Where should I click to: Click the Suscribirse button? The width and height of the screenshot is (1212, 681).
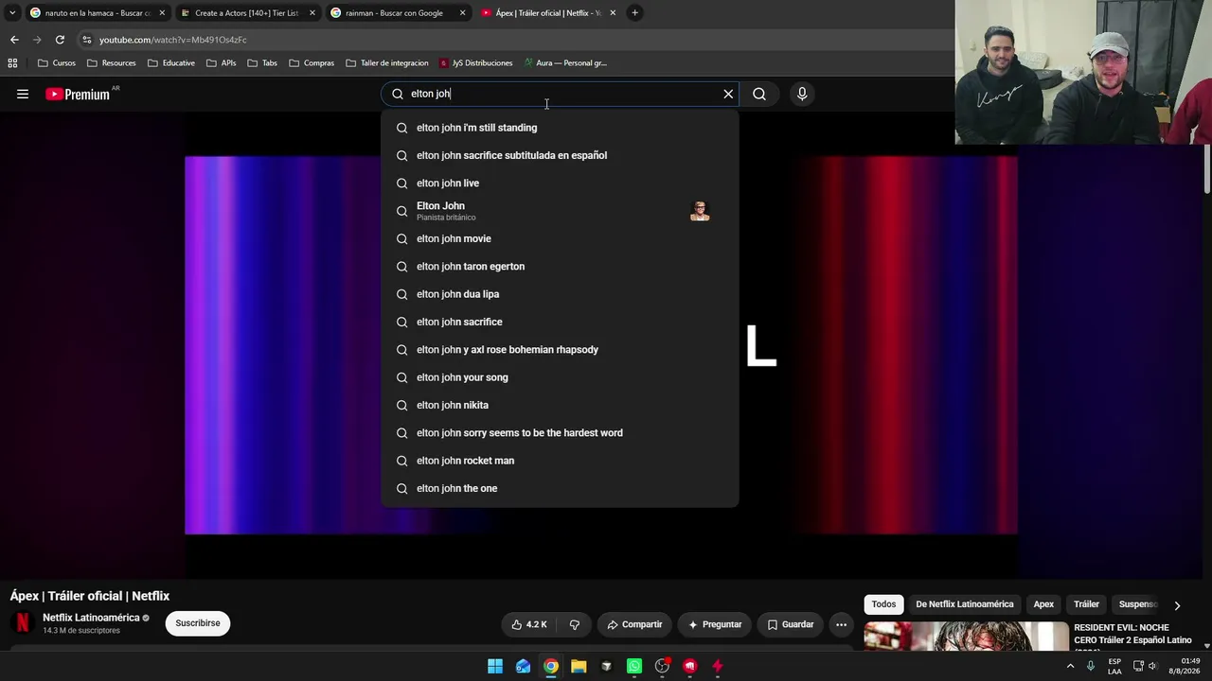click(x=198, y=623)
